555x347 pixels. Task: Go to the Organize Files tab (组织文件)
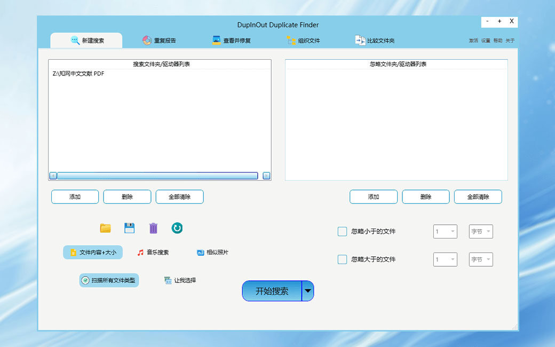303,41
